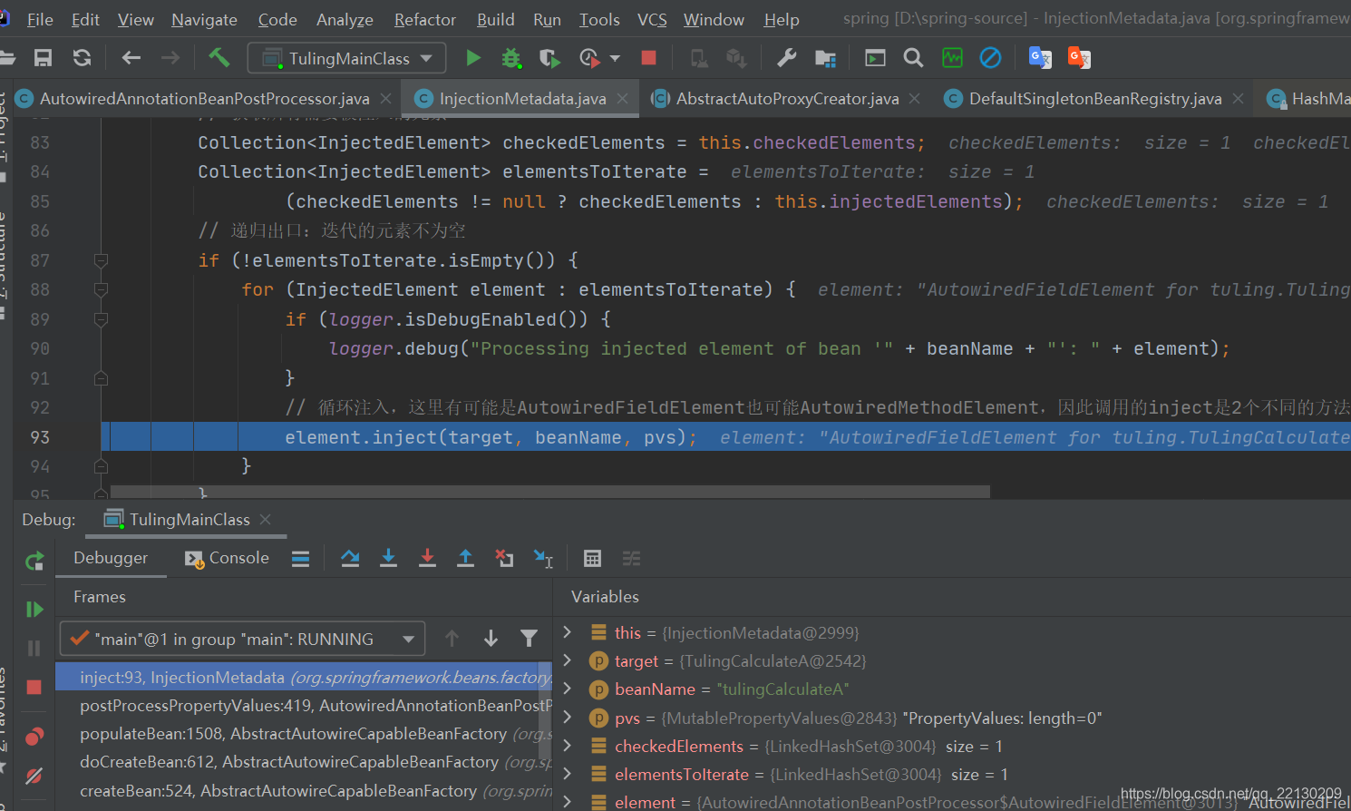Open the thread selector "main"@1 dropdown
This screenshot has width=1351, height=811.
pyautogui.click(x=242, y=639)
